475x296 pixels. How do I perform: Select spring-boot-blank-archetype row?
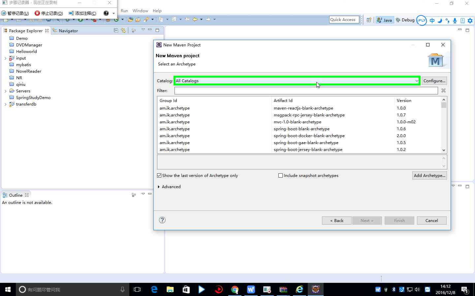299,129
